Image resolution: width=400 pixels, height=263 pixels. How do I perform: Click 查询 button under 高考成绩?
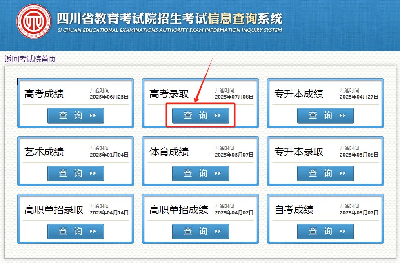76,116
